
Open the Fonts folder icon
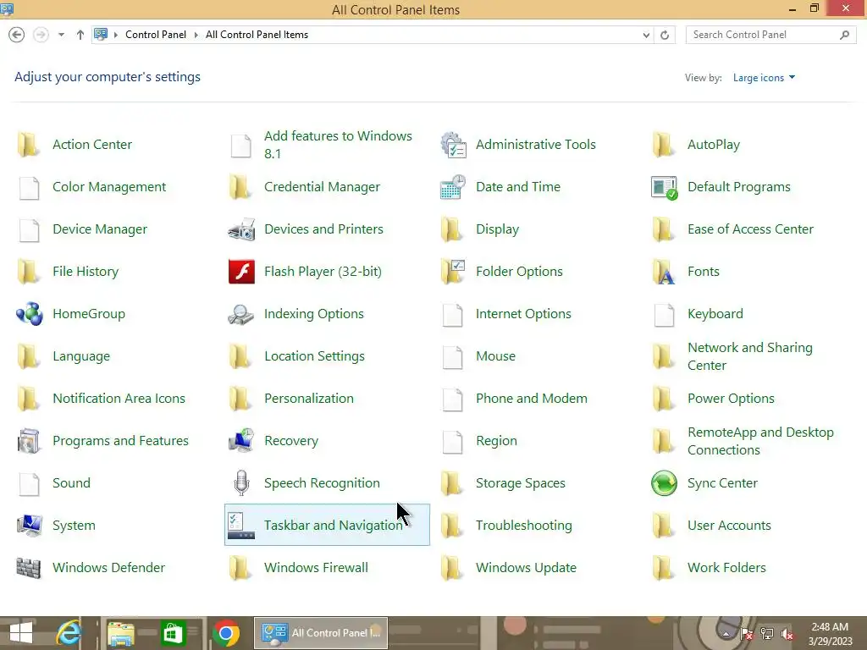point(664,272)
